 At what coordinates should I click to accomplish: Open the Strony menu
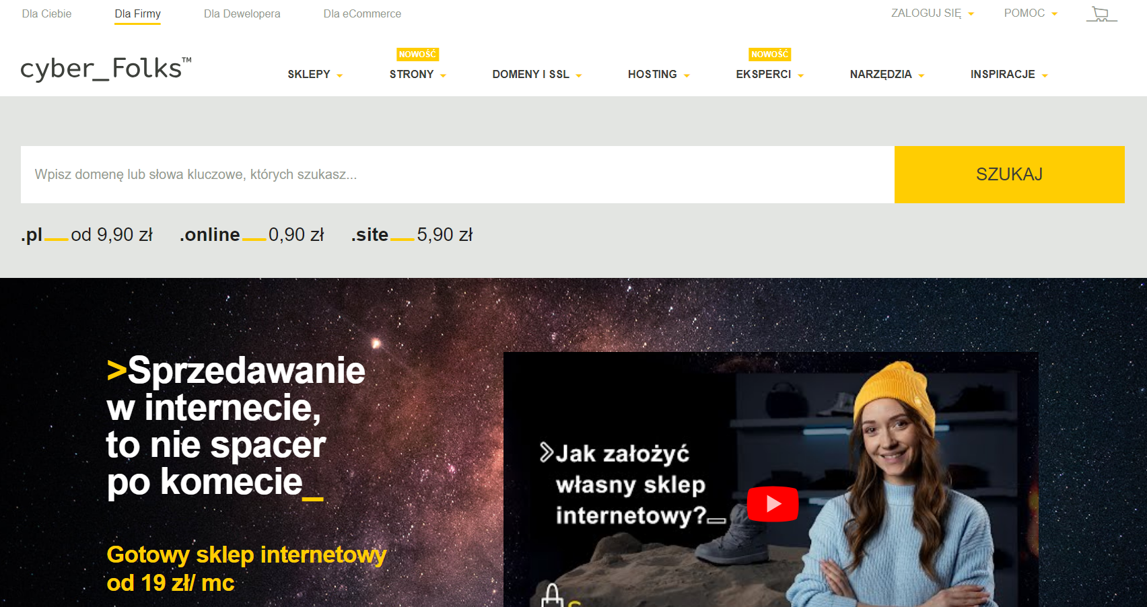tap(417, 74)
